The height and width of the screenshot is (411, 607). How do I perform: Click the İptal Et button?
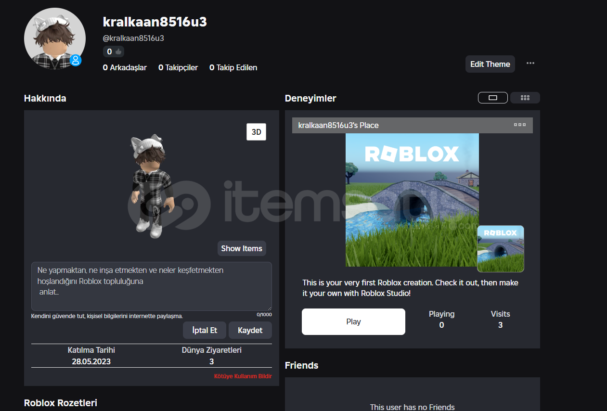tap(205, 330)
